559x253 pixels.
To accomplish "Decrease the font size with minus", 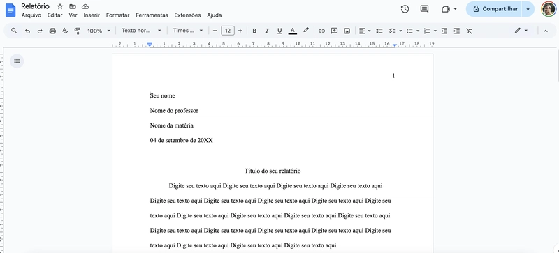I will pyautogui.click(x=215, y=31).
